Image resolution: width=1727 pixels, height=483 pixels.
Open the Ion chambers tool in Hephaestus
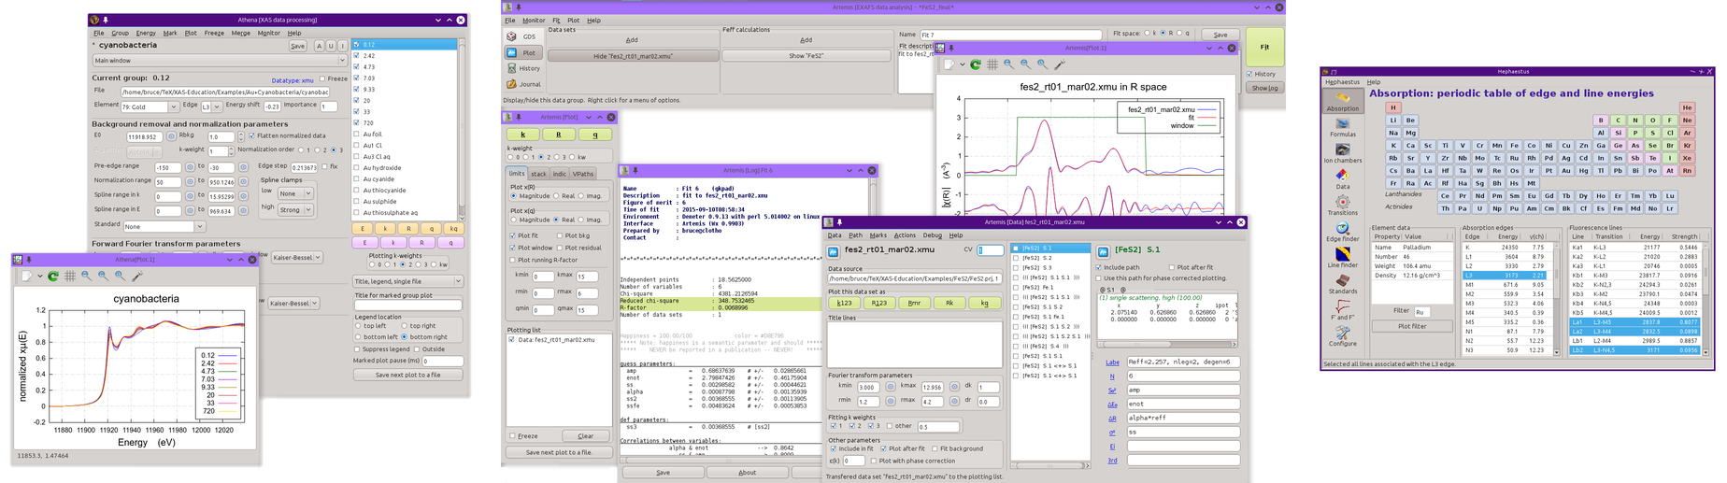(1342, 150)
